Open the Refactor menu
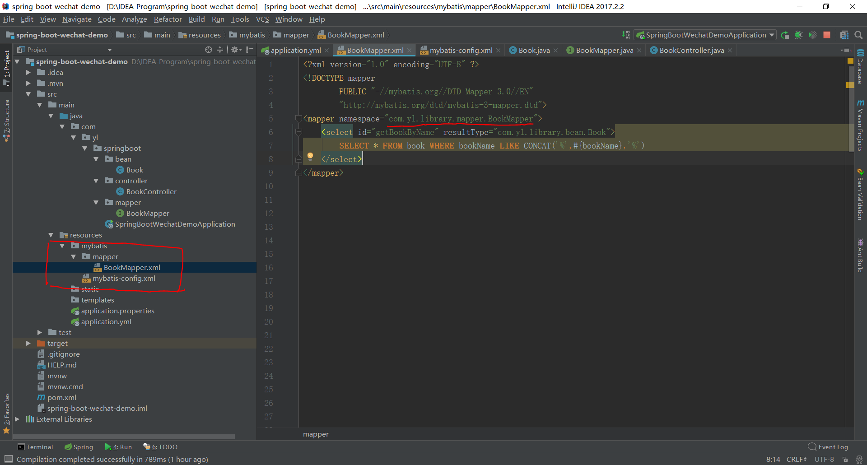The height and width of the screenshot is (465, 867). tap(168, 19)
